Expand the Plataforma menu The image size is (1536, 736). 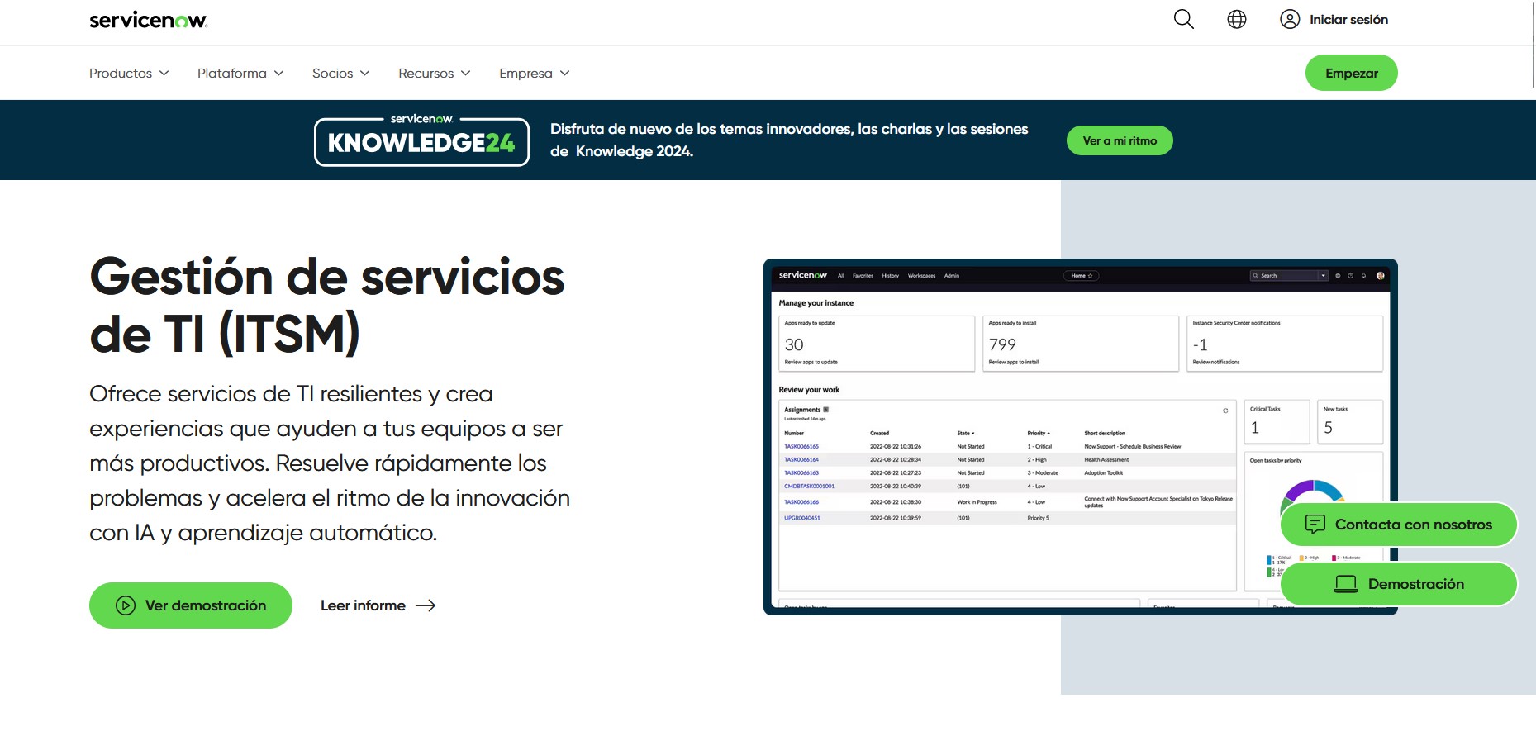coord(240,73)
